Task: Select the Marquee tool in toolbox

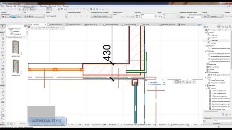Action: [x=3, y=29]
